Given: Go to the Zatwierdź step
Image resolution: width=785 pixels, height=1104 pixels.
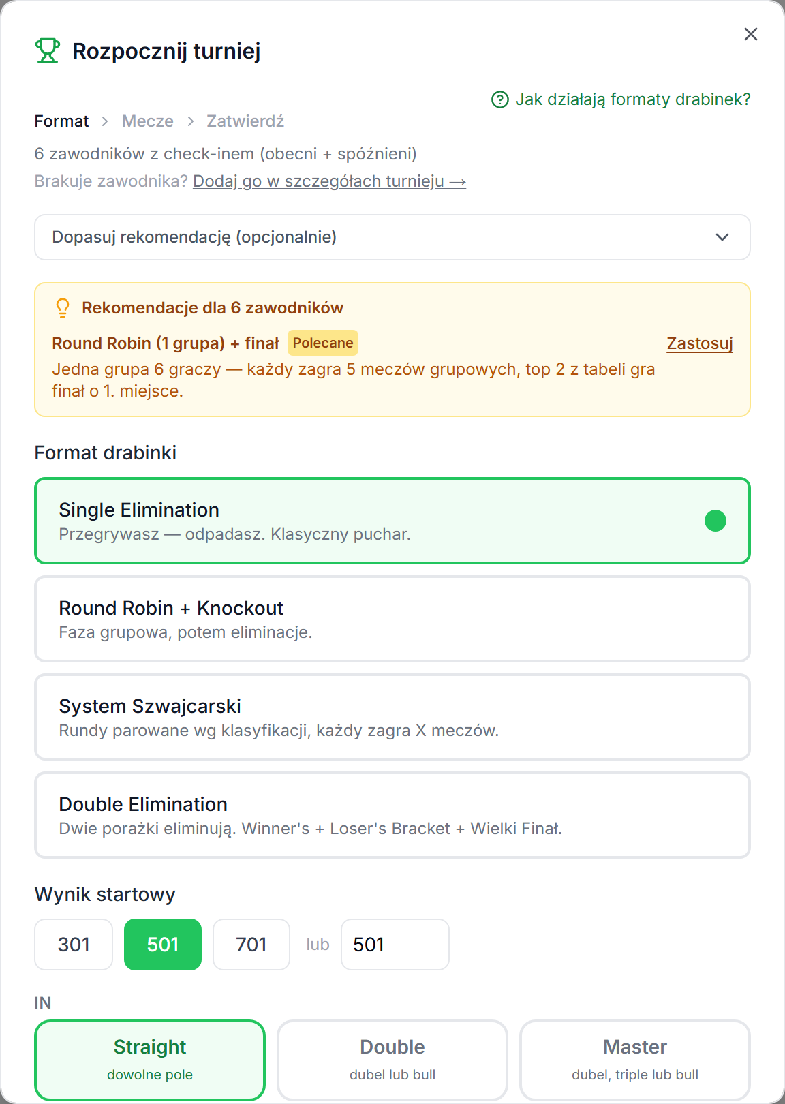Looking at the screenshot, I should pos(245,121).
